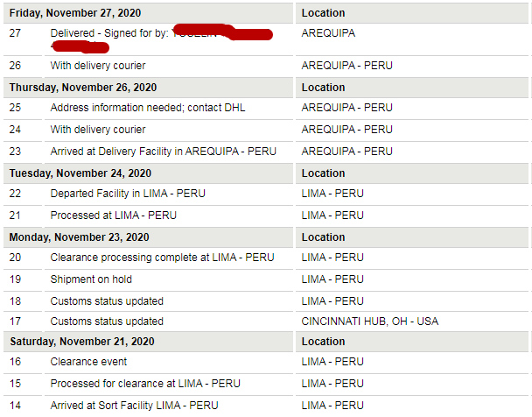The width and height of the screenshot is (532, 417).
Task: Click the Tuesday, November 24, 2020 header
Action: pos(80,173)
